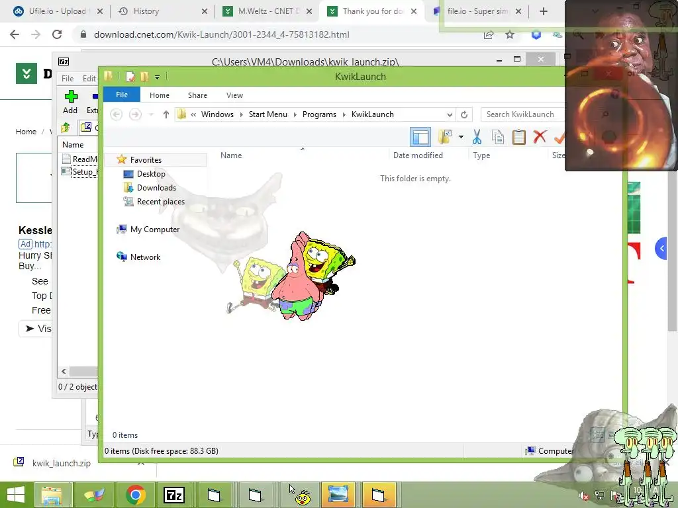The width and height of the screenshot is (678, 508).
Task: Click the browser Forward arrow
Action: click(36, 34)
